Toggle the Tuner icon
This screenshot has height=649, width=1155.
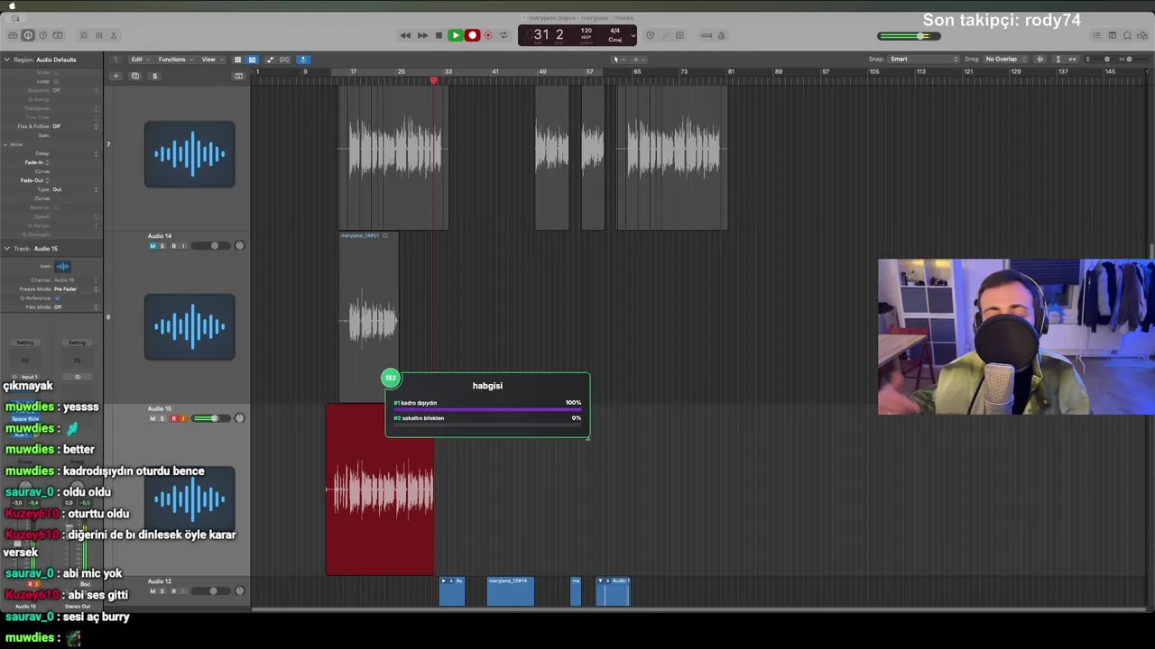[665, 35]
